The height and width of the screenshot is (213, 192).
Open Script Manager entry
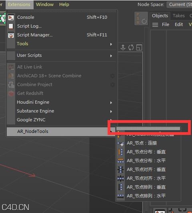click(61, 35)
